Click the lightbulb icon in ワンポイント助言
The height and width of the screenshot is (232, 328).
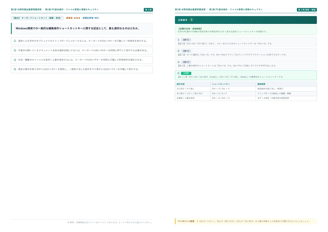point(197,221)
